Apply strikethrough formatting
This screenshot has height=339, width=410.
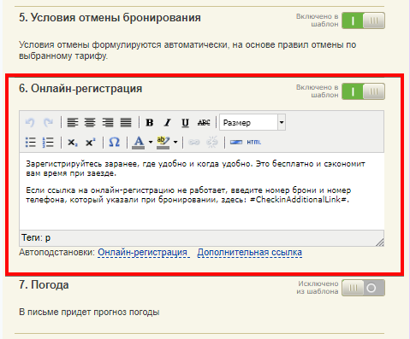pyautogui.click(x=204, y=123)
